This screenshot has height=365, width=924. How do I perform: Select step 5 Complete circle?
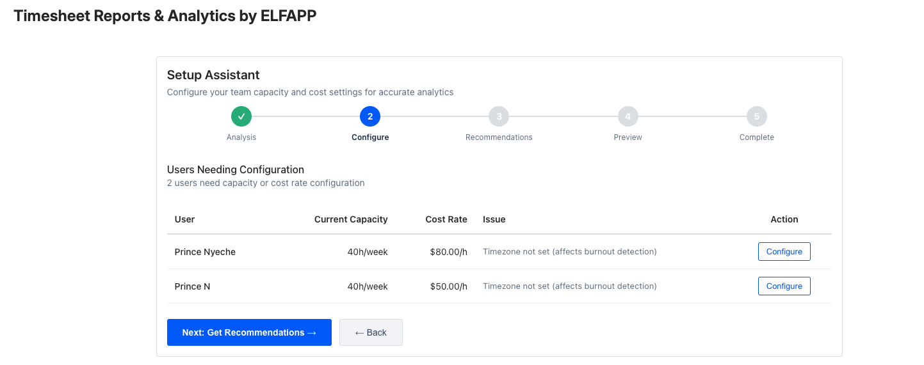pos(757,116)
